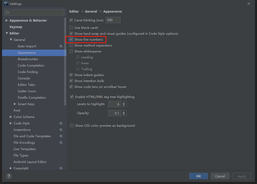257x184 pixels.
Task: Click the caret blinking milliseconds field
Action: [x=113, y=20]
